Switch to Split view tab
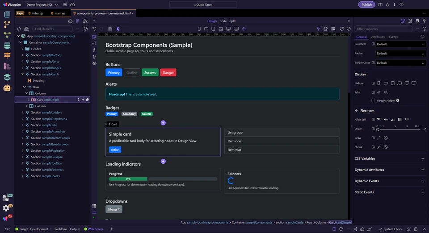 232,21
